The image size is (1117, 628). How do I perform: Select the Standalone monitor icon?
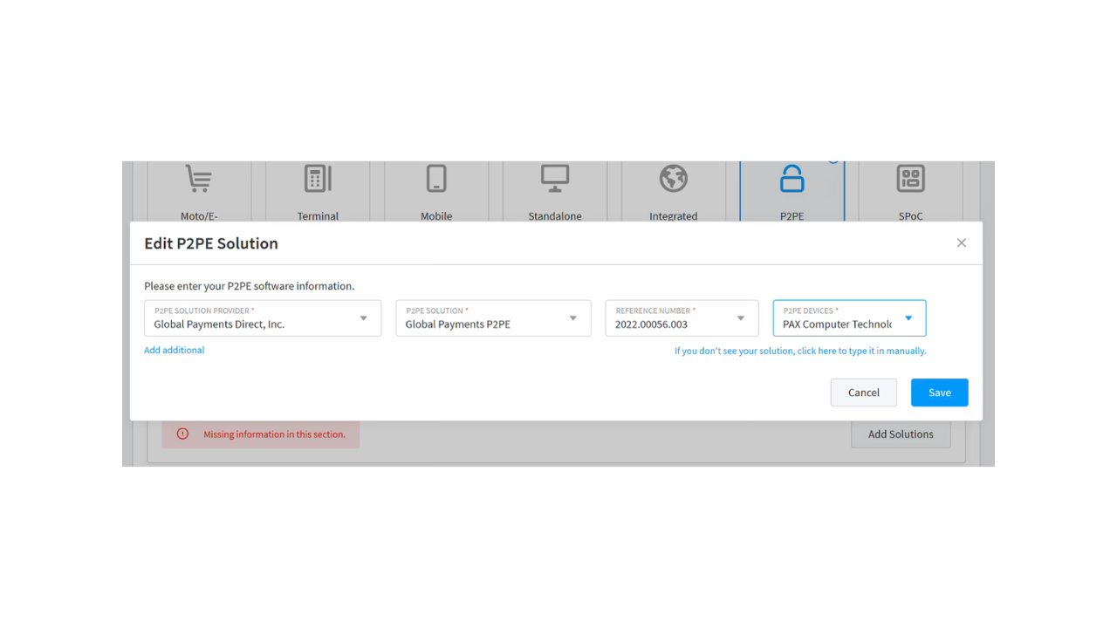(x=555, y=178)
